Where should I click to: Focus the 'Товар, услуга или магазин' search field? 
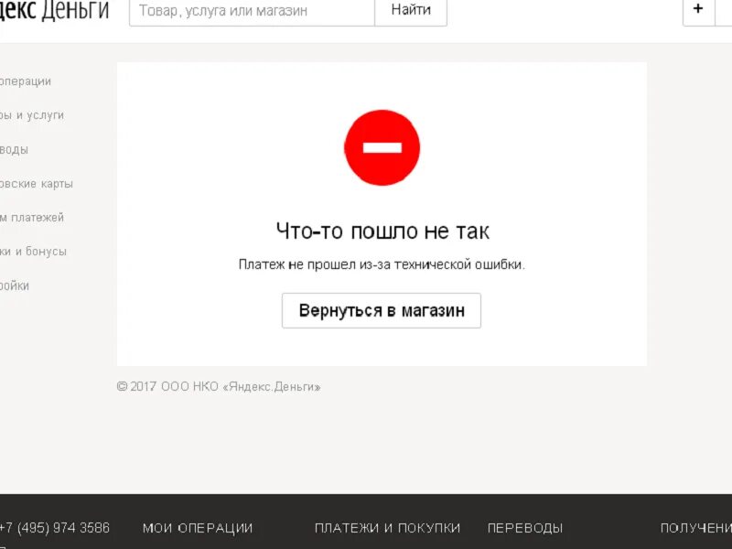click(253, 11)
